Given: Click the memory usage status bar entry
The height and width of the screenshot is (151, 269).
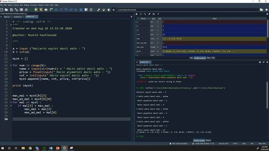Looking at the screenshot, I should [x=262, y=143].
